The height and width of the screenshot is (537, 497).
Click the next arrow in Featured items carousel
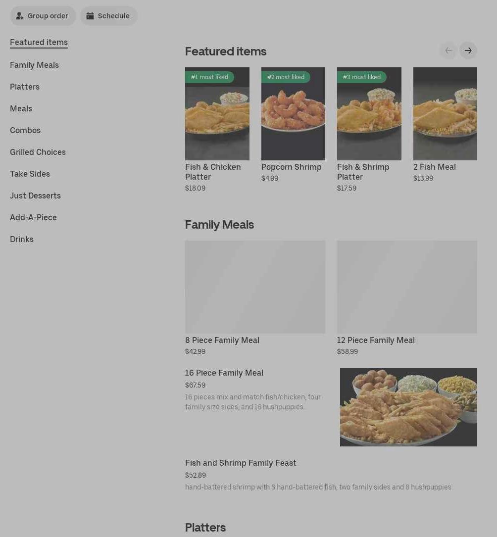click(x=468, y=50)
